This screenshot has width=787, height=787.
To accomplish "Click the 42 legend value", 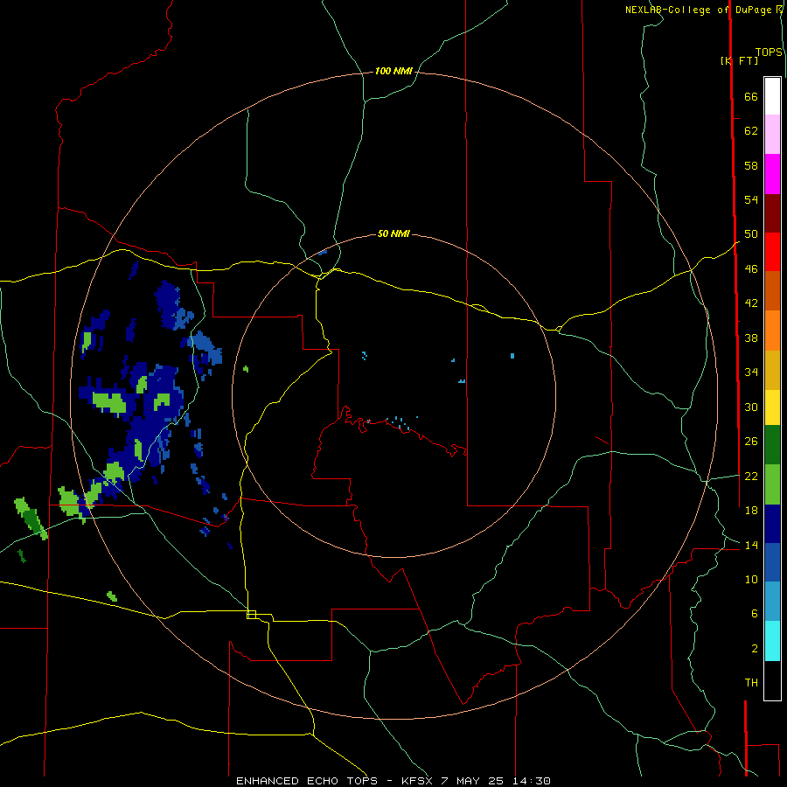I will (x=751, y=303).
